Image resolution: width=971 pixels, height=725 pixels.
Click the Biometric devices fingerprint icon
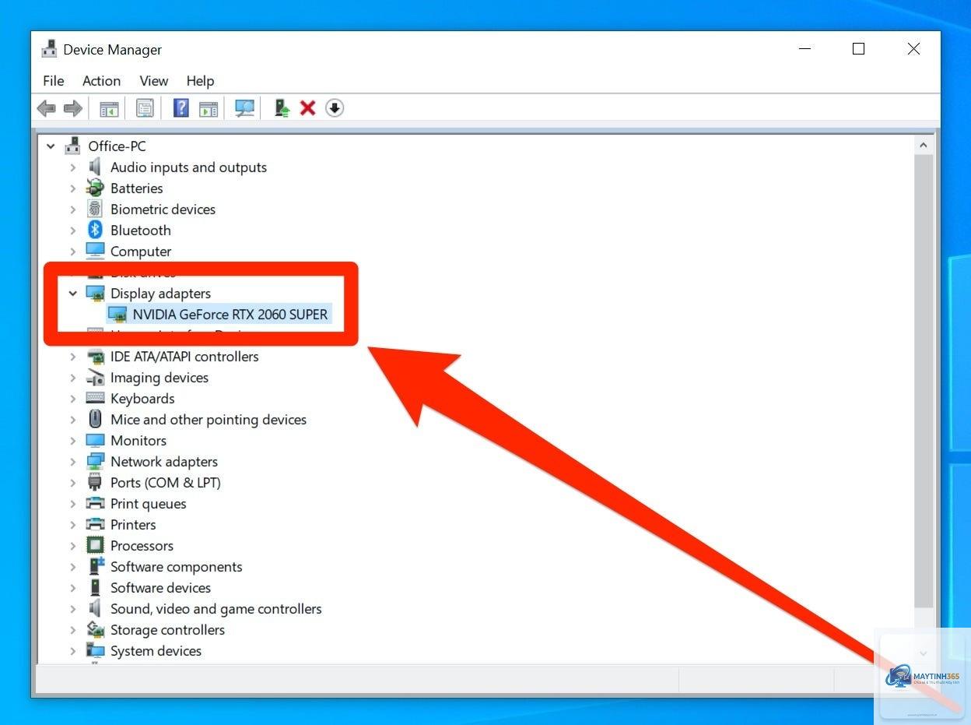click(95, 209)
